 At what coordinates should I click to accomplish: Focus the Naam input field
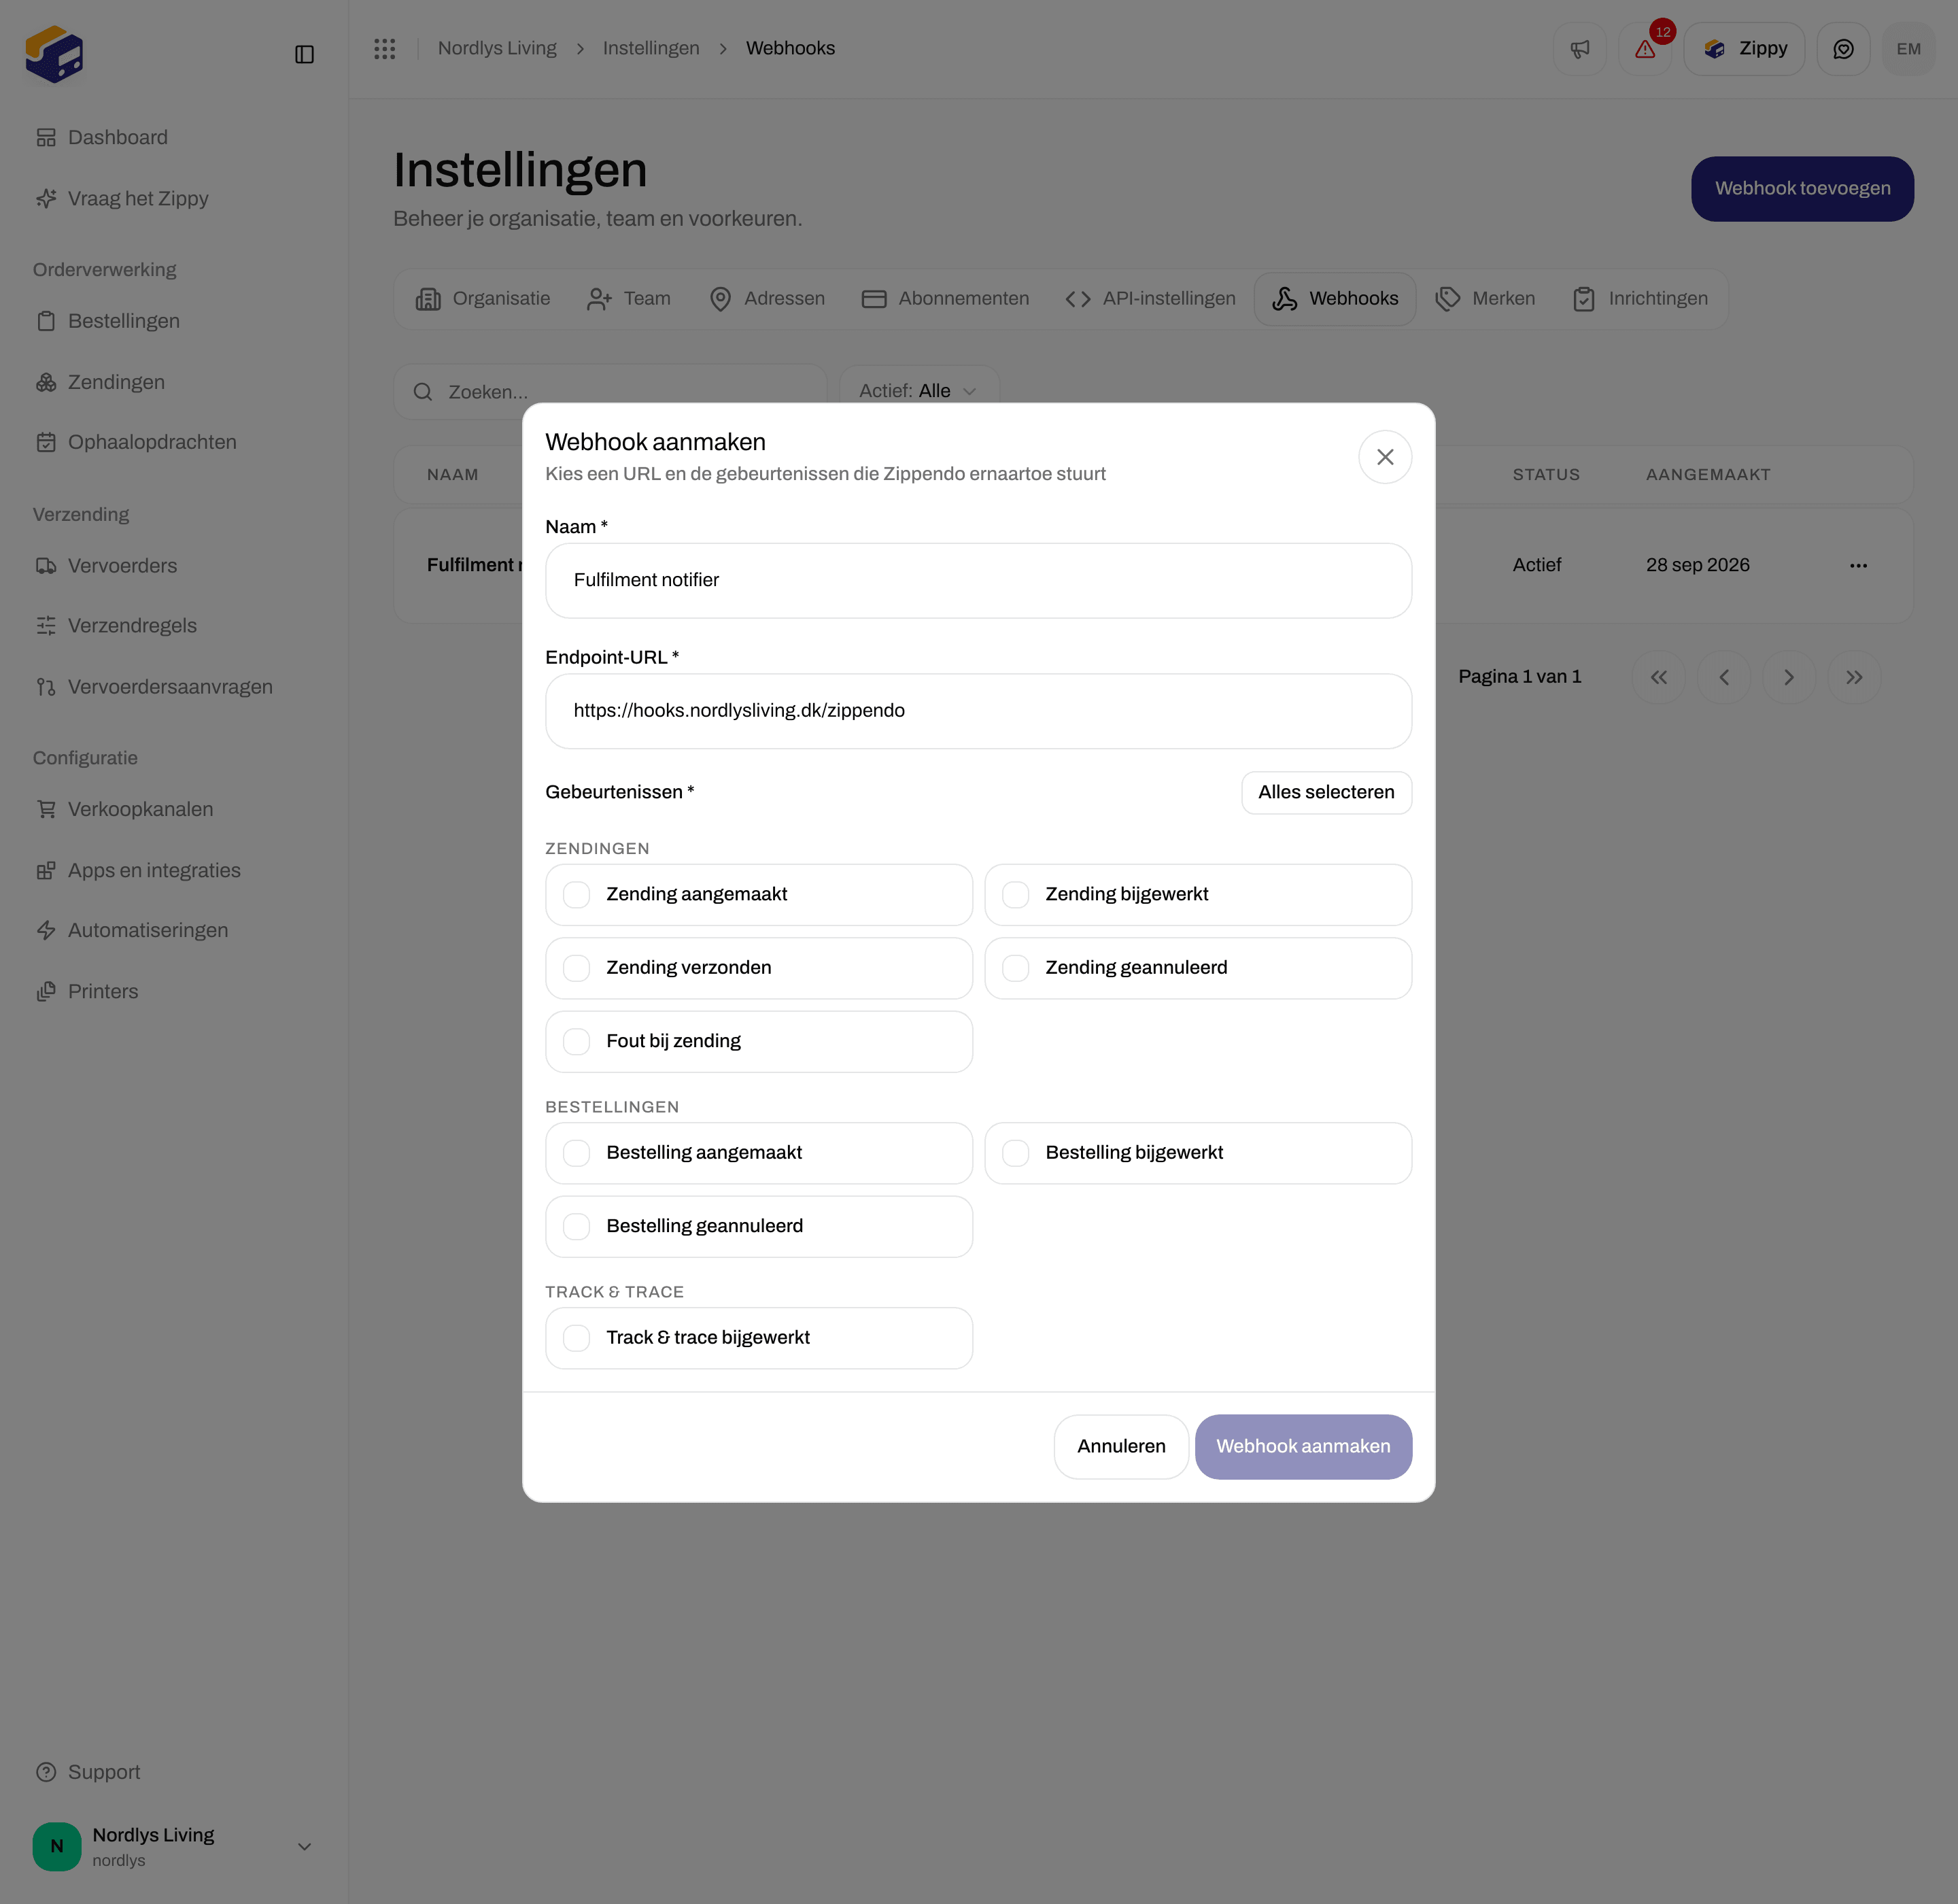[978, 581]
